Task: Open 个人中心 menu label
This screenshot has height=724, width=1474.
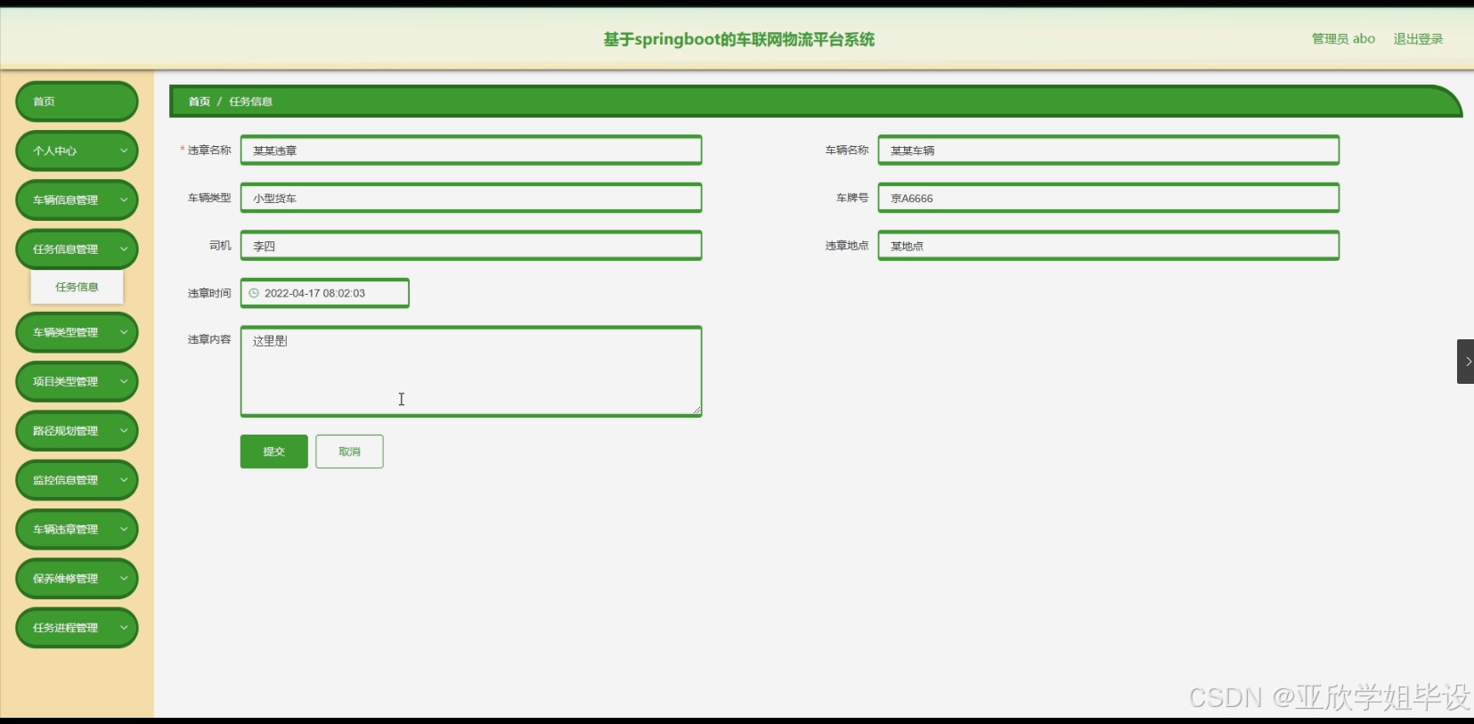Action: (x=54, y=151)
